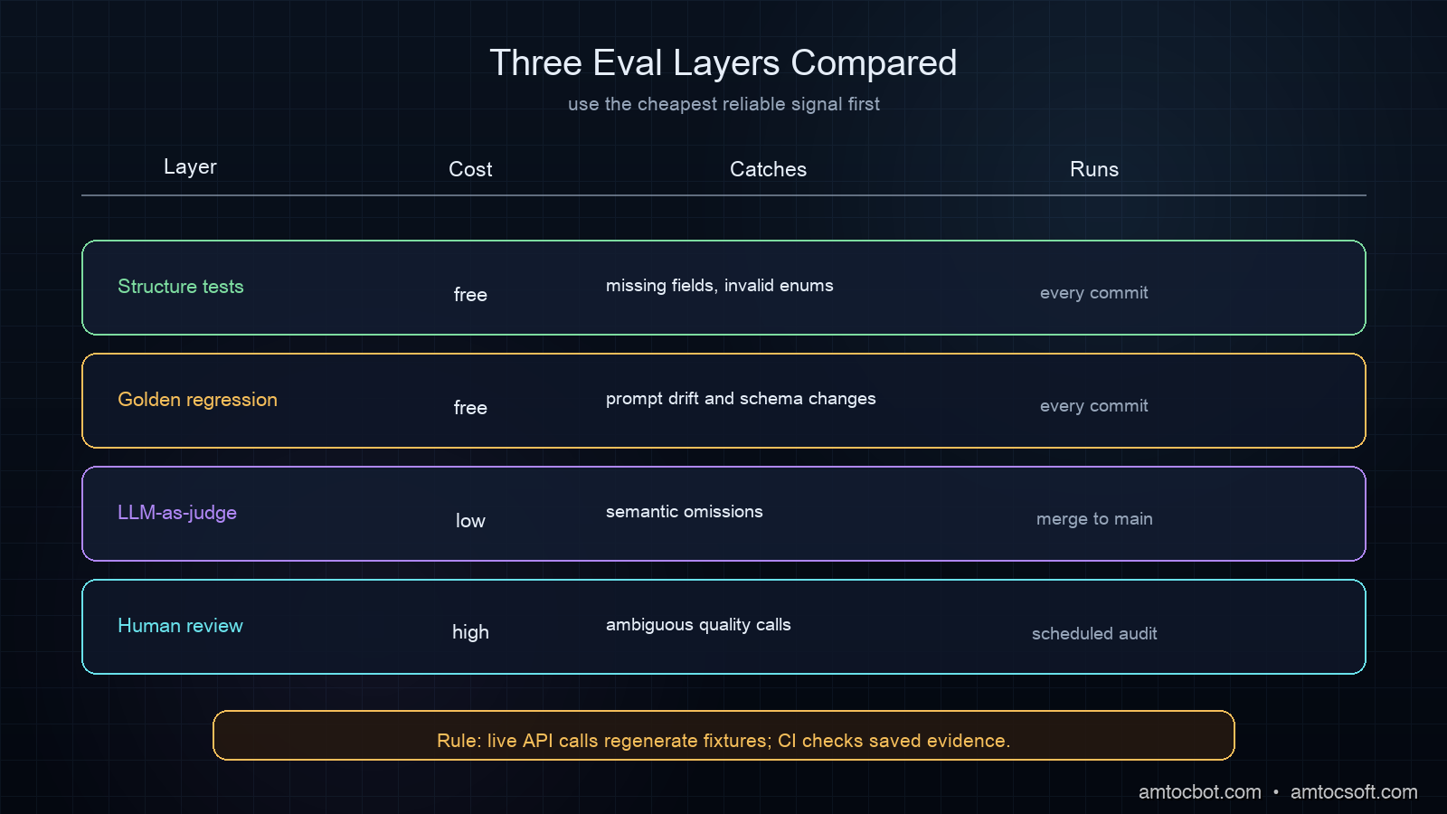Viewport: 1447px width, 814px height.
Task: Click the 'low' cost value
Action: click(x=470, y=521)
